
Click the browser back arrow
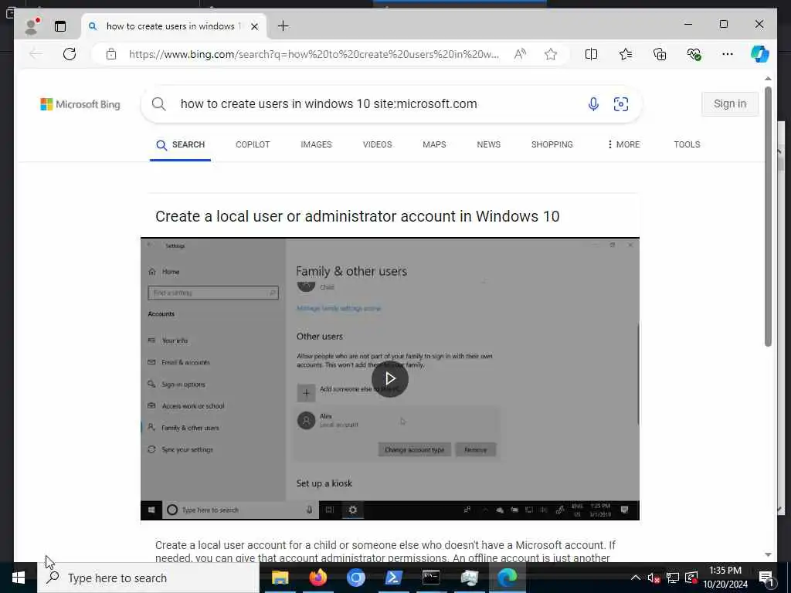pos(36,54)
